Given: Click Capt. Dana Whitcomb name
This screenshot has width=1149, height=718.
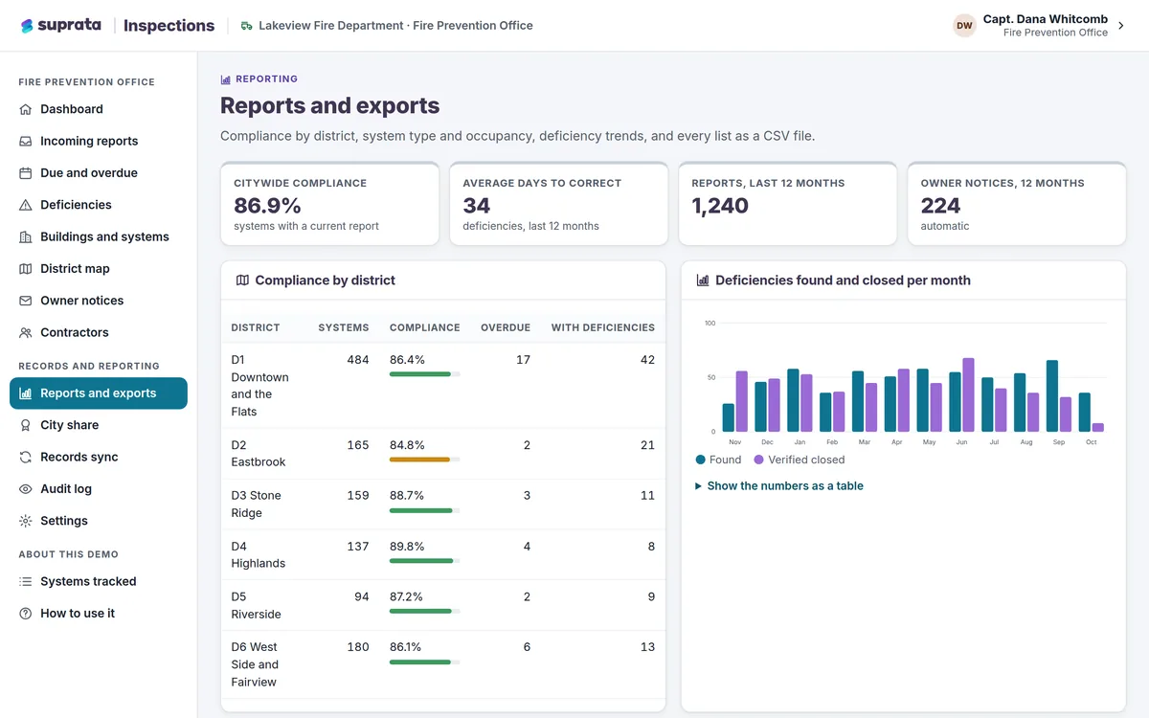Looking at the screenshot, I should pyautogui.click(x=1046, y=19).
